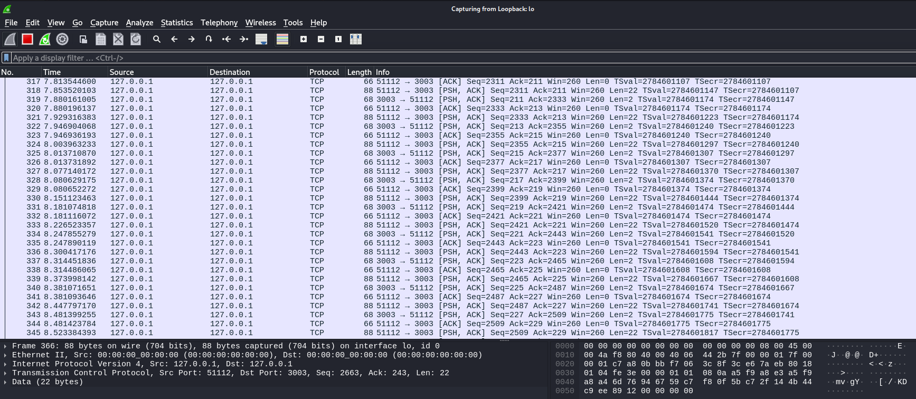
Task: Sort by the Destination column header
Action: point(258,72)
